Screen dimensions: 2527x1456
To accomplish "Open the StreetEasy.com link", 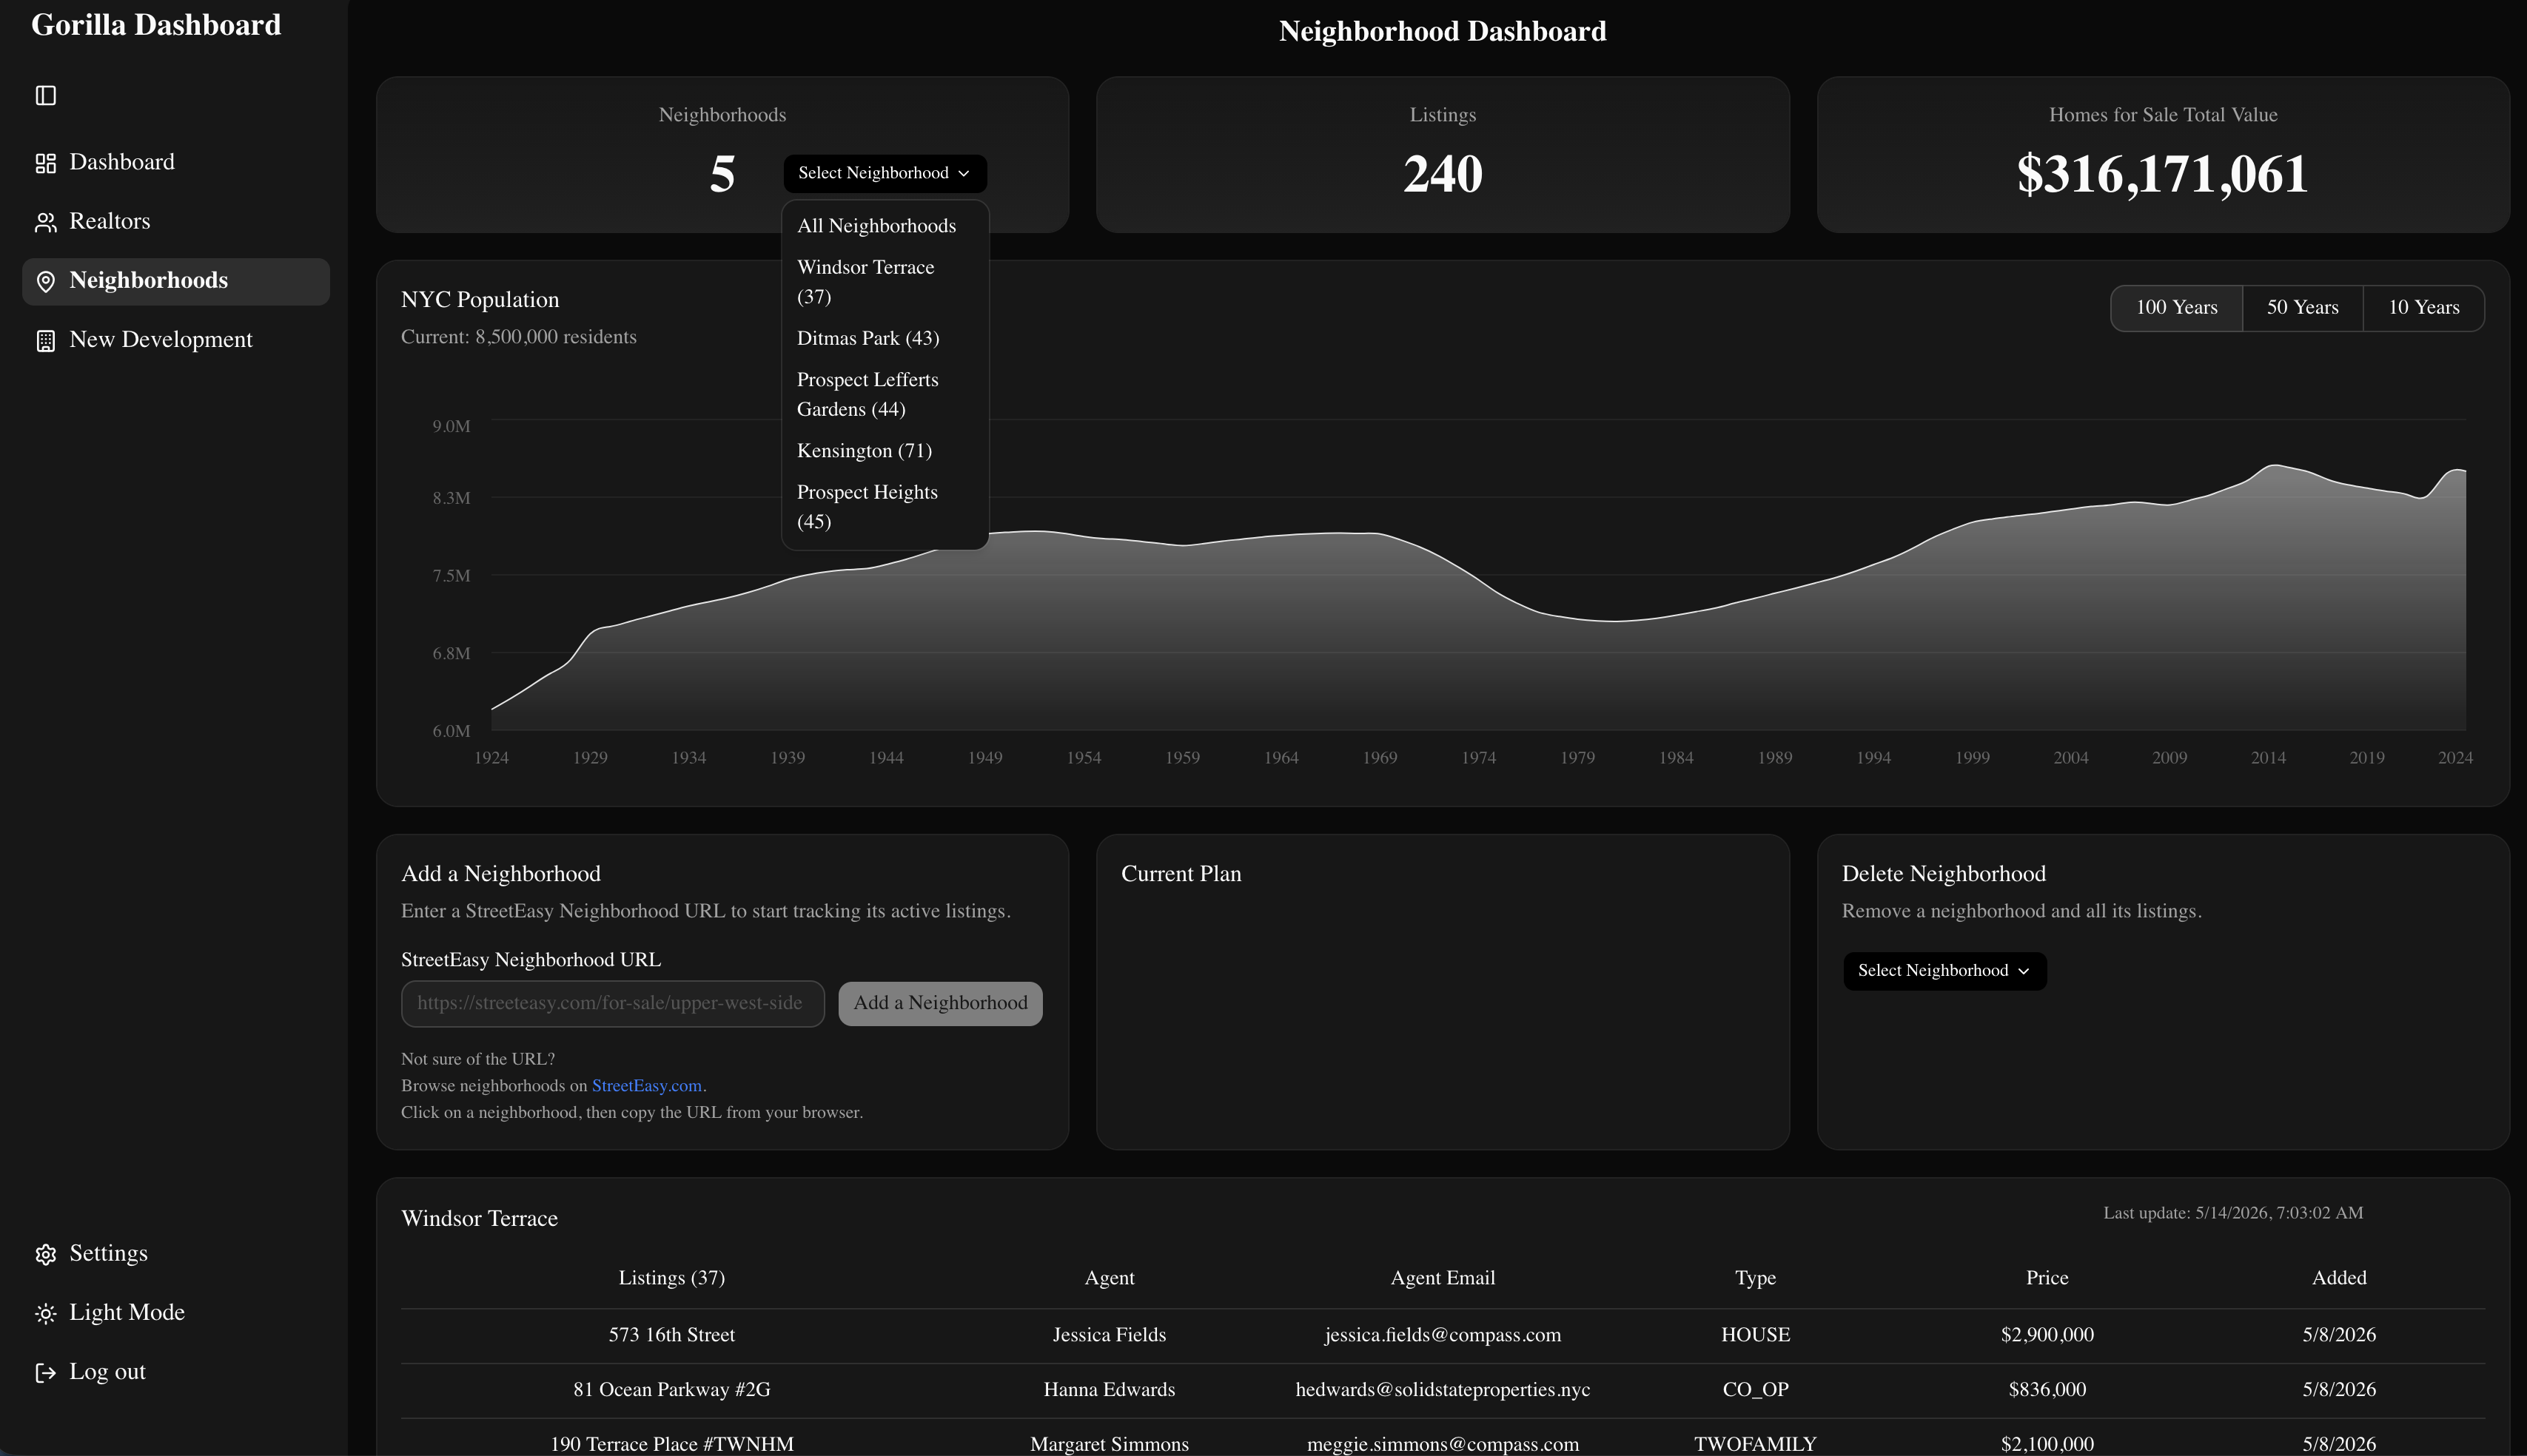I will pyautogui.click(x=646, y=1086).
